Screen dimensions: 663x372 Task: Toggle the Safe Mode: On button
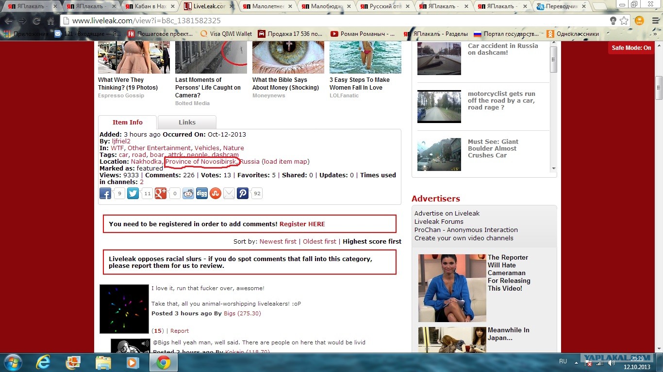click(631, 48)
